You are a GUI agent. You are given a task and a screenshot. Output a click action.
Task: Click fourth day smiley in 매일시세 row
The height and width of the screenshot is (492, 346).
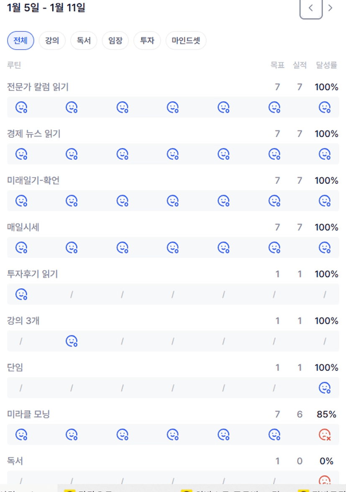pyautogui.click(x=173, y=248)
